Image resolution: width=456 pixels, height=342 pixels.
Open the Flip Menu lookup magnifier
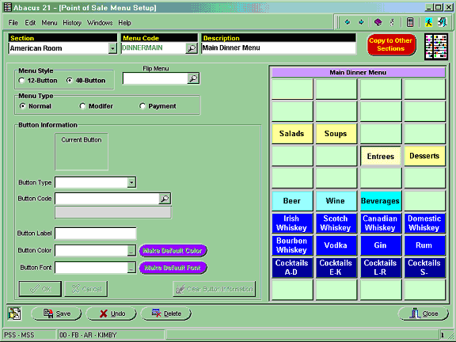click(193, 78)
